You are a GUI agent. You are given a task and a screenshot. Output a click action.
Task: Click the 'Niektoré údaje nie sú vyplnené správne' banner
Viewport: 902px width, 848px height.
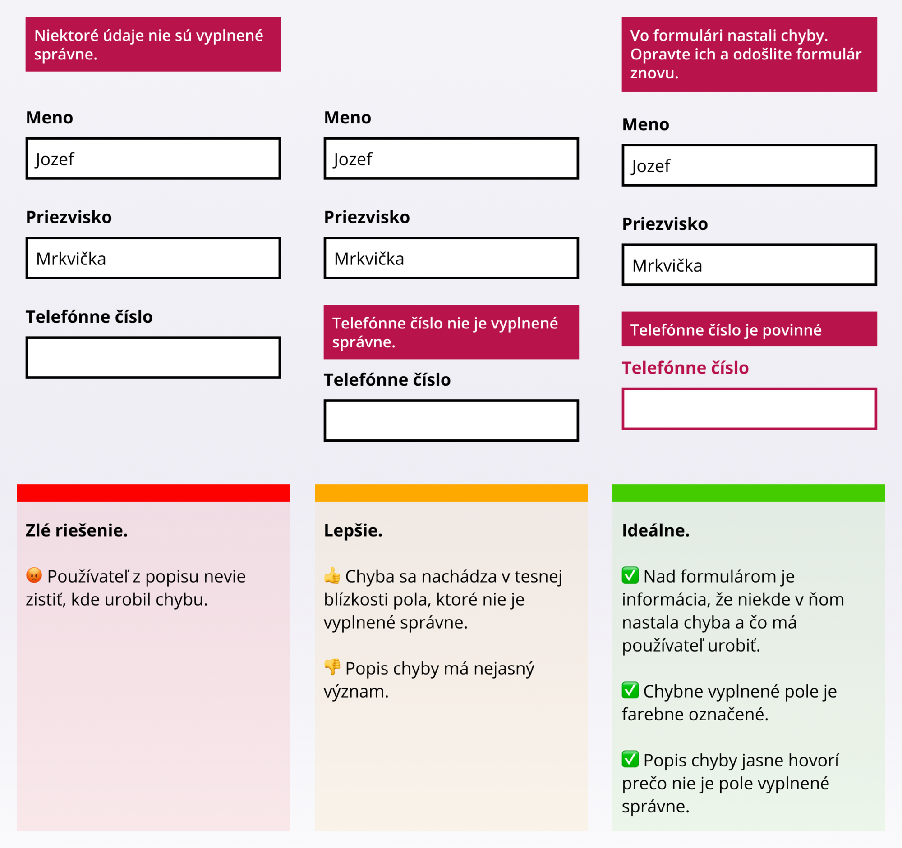(153, 45)
